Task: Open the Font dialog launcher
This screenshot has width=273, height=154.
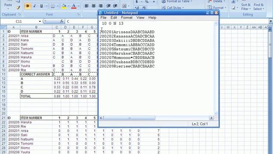Action: click(78, 15)
